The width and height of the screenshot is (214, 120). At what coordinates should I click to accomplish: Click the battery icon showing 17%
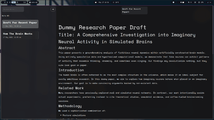coord(198,2)
